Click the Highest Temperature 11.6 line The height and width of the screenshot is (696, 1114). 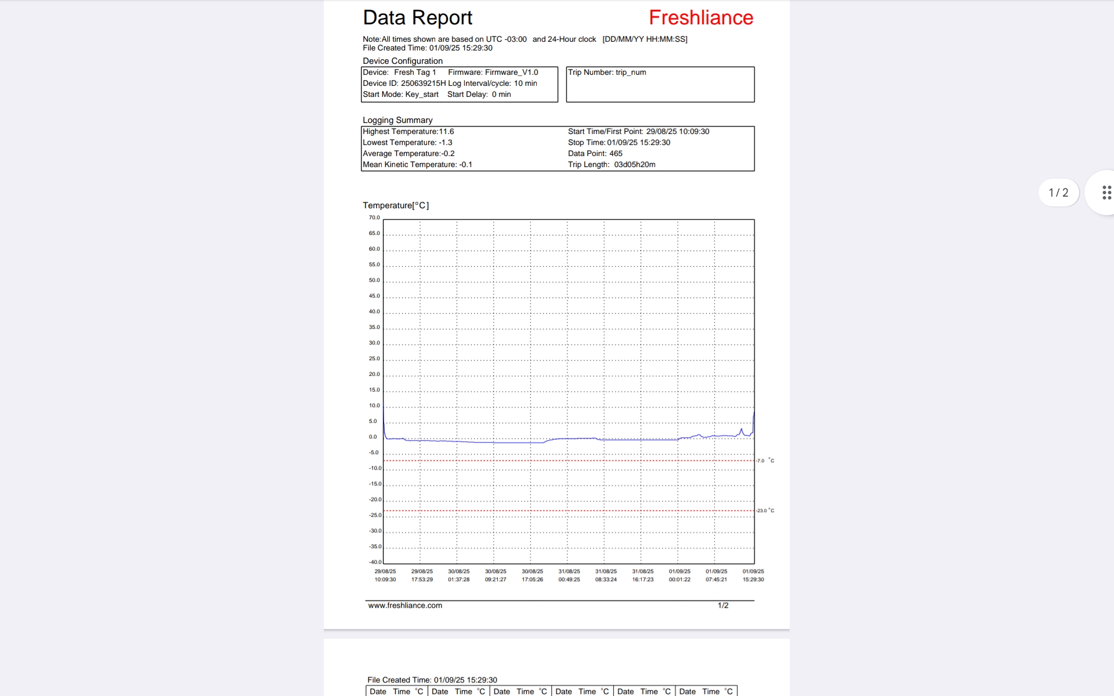[x=408, y=132]
